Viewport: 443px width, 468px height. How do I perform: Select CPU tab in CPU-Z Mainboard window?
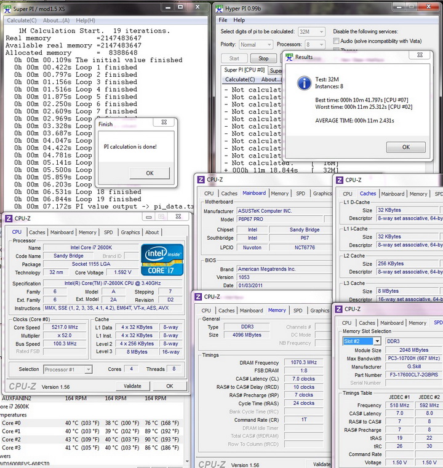click(209, 193)
